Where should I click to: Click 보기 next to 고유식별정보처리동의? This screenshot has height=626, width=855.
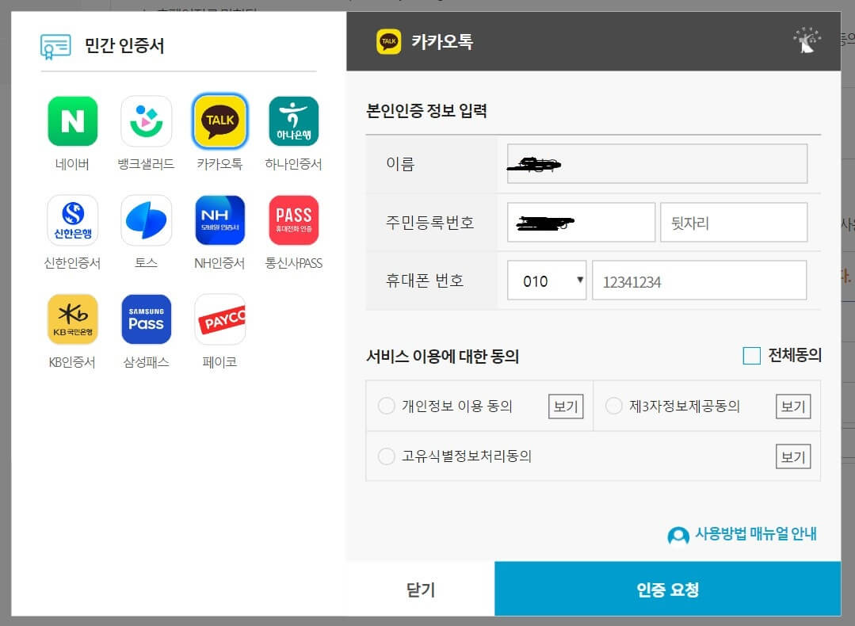click(x=793, y=456)
